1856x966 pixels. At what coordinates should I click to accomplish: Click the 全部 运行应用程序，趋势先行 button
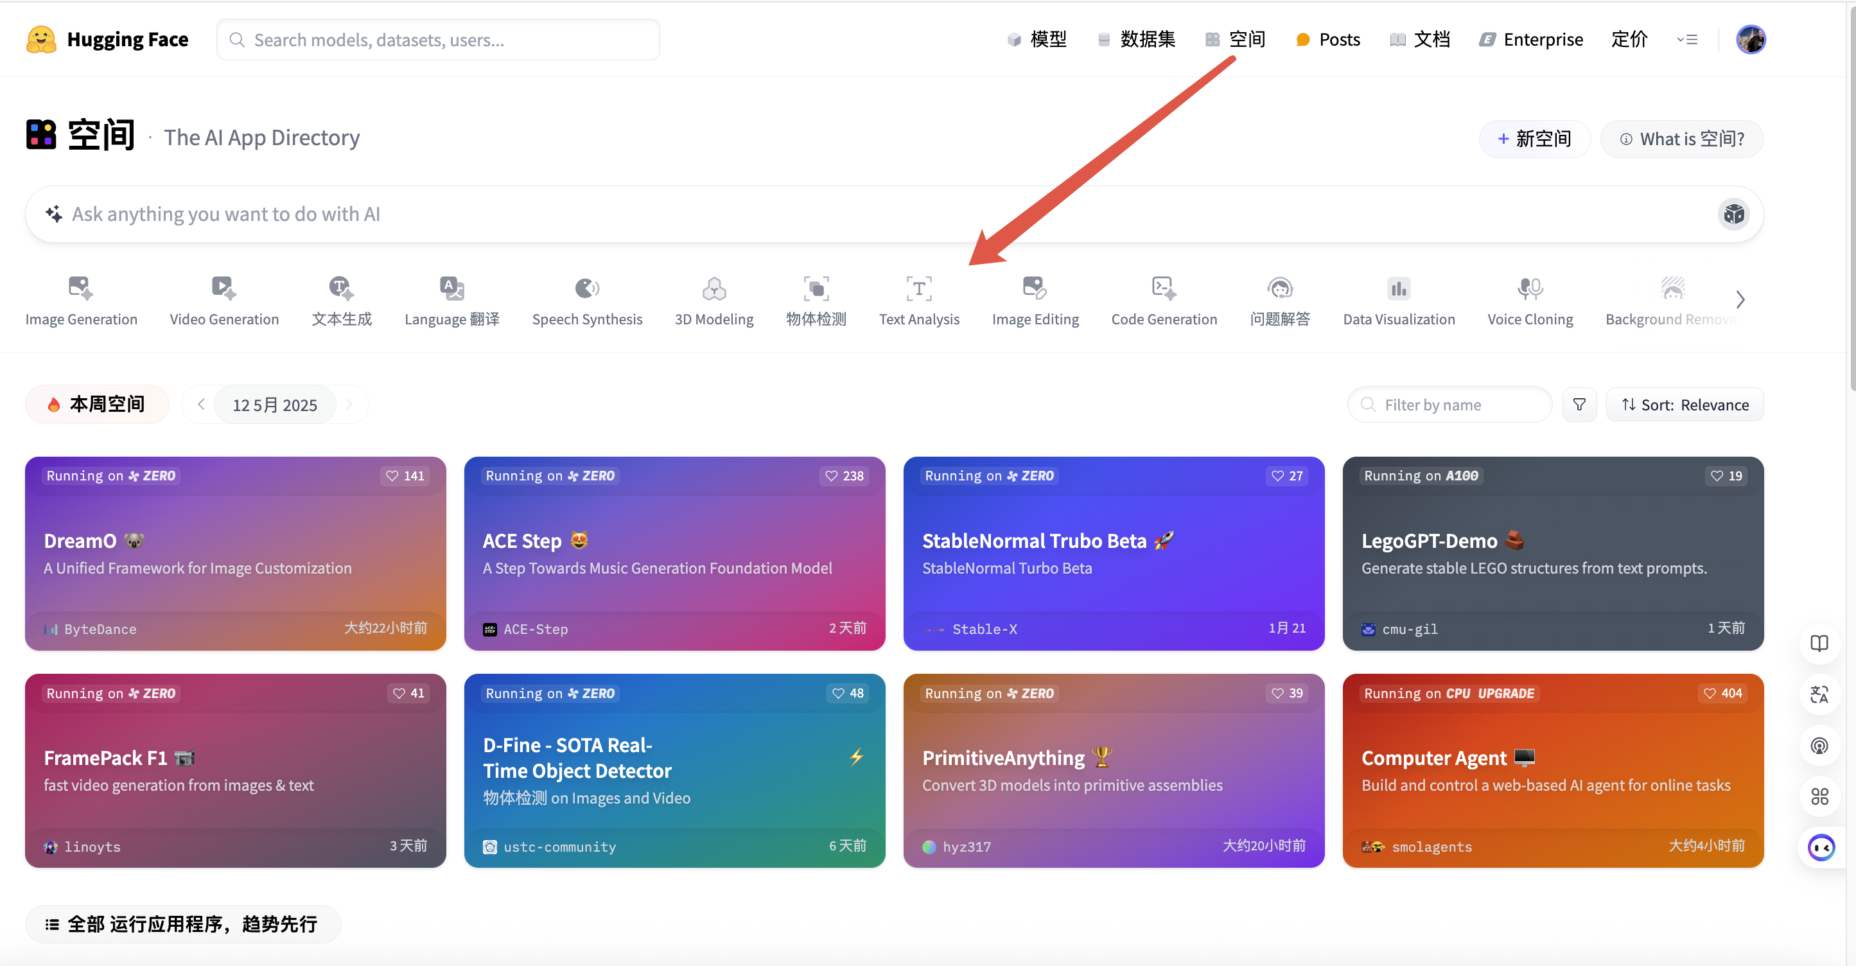click(x=183, y=924)
